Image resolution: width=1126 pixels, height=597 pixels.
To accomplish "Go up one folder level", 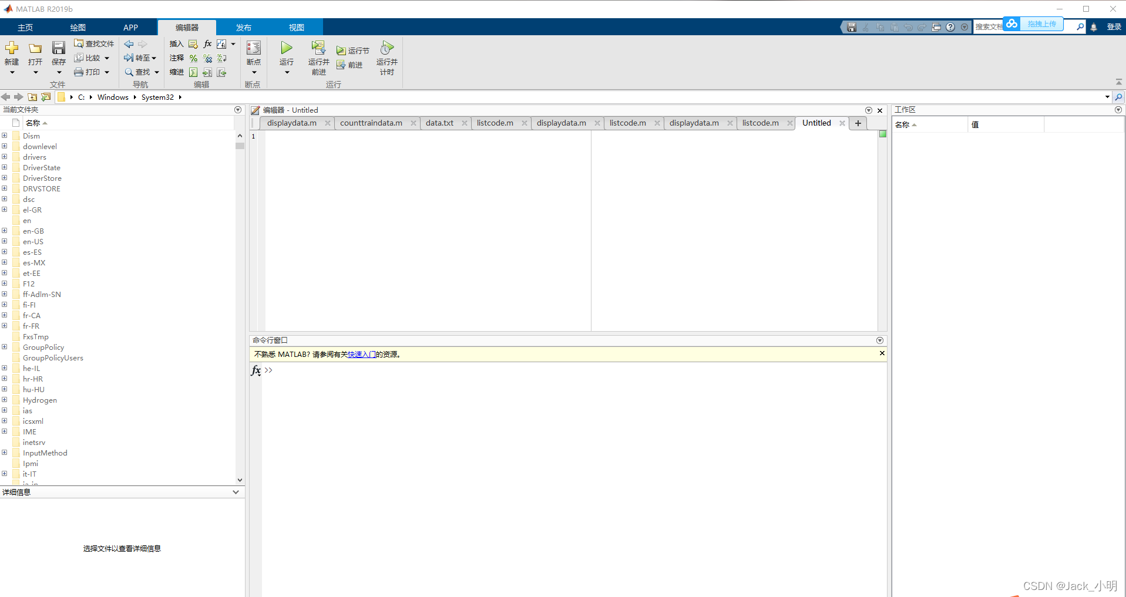I will click(32, 97).
